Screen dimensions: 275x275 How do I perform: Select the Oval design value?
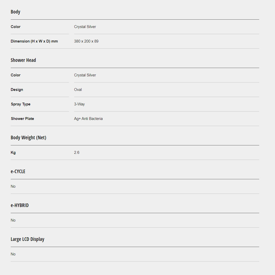click(x=78, y=90)
